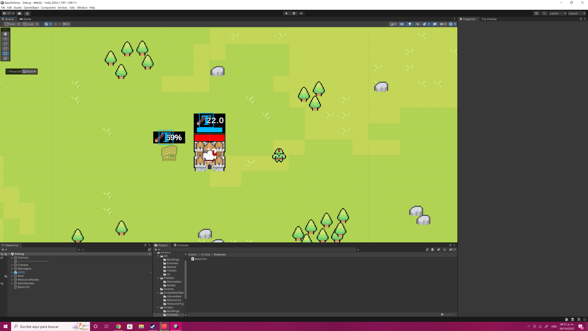Image resolution: width=588 pixels, height=331 pixels.
Task: Open Steam from the taskbar
Action: (x=152, y=326)
